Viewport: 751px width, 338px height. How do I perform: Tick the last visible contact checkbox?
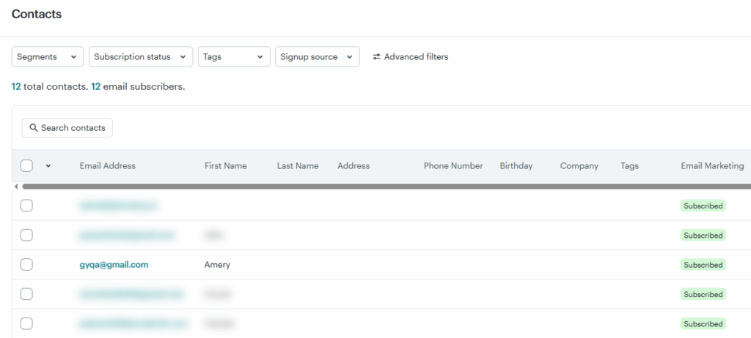point(26,323)
